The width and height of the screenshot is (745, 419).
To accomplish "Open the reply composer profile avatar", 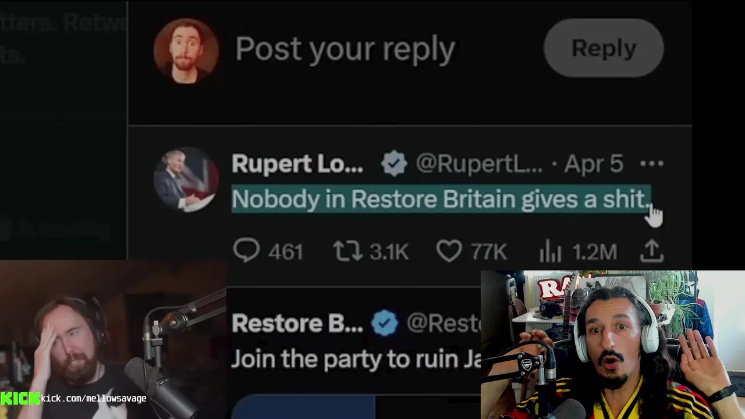I will pyautogui.click(x=186, y=51).
